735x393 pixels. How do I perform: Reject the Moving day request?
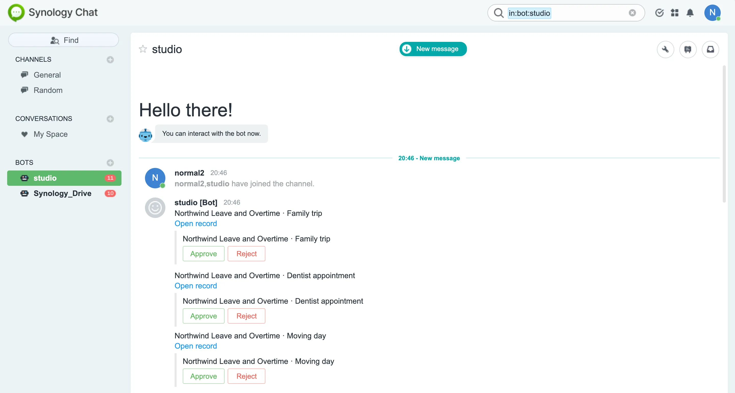247,376
